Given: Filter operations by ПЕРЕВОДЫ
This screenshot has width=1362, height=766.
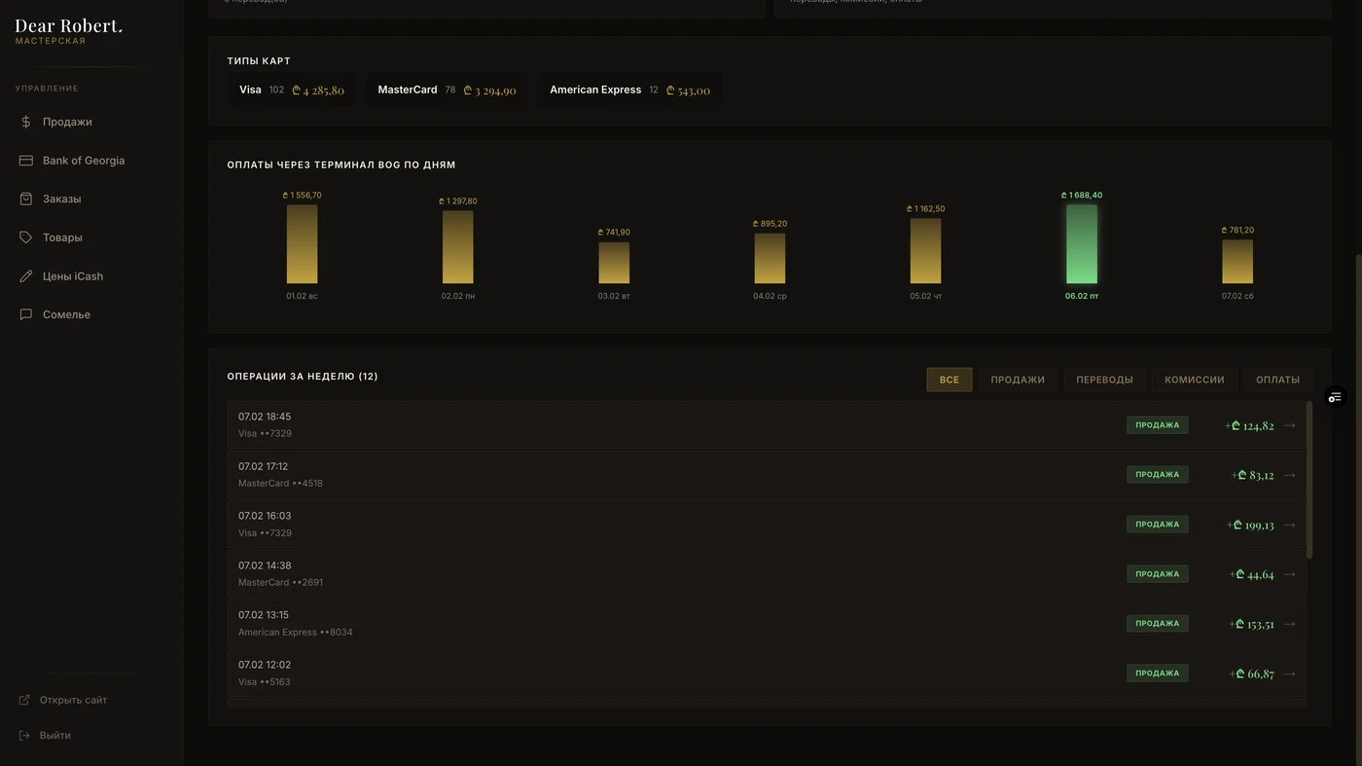Looking at the screenshot, I should tap(1104, 380).
